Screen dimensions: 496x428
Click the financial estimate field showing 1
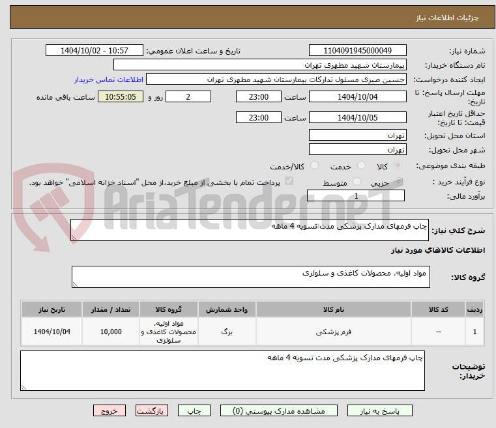click(356, 195)
